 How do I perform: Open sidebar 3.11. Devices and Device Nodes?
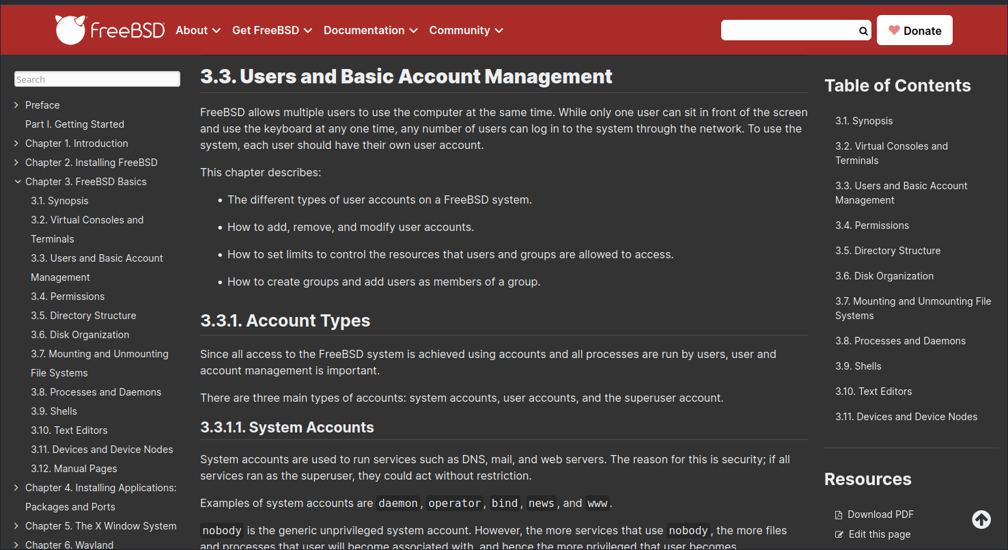click(102, 450)
